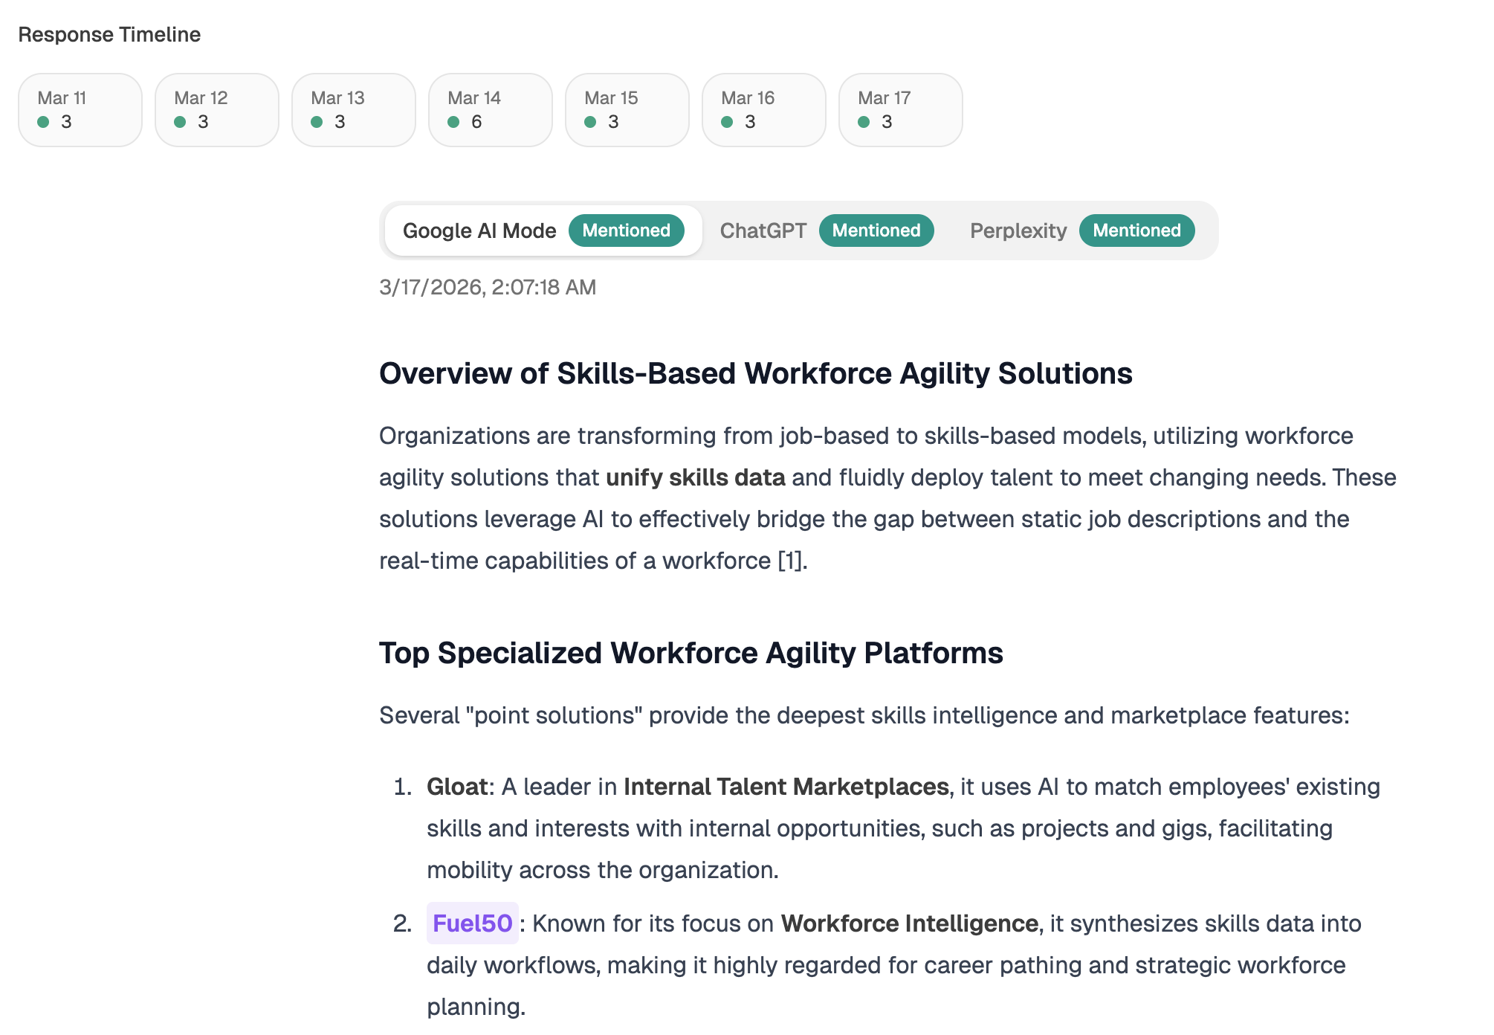The width and height of the screenshot is (1494, 1035).
Task: Select the Mar 17 timeline card
Action: pos(901,110)
